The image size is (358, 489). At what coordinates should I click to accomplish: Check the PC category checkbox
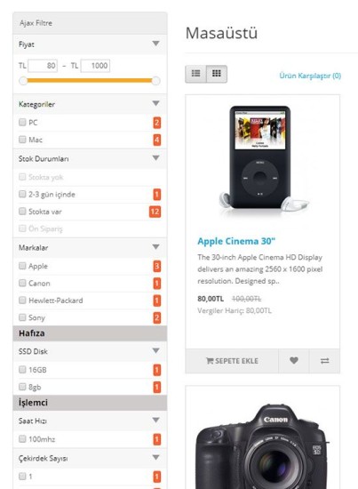tap(22, 122)
